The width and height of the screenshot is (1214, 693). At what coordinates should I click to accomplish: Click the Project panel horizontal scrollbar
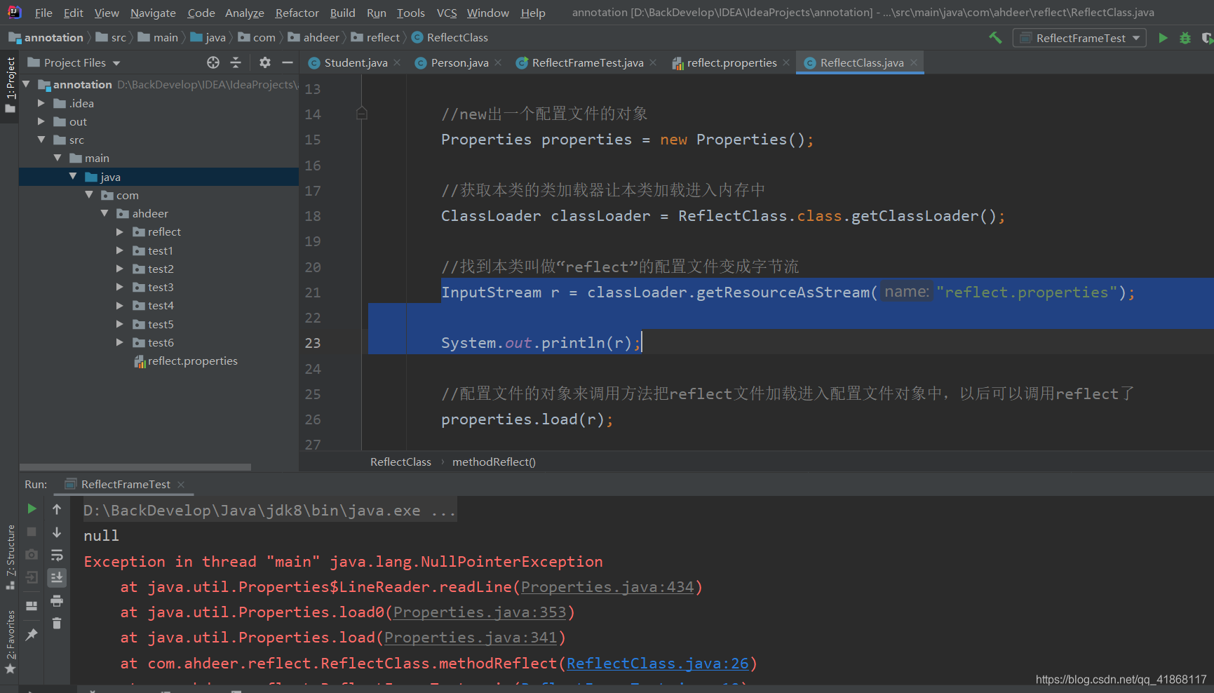coord(135,467)
